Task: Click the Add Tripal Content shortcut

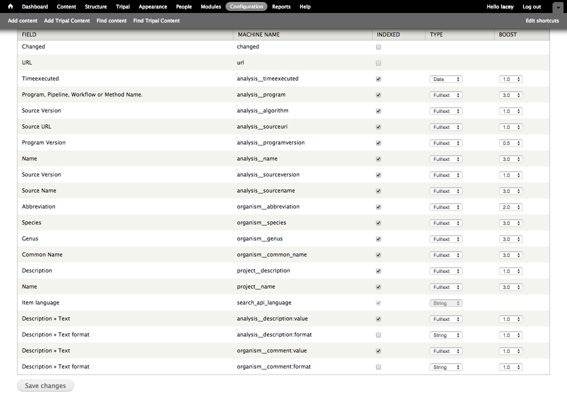Action: point(67,20)
